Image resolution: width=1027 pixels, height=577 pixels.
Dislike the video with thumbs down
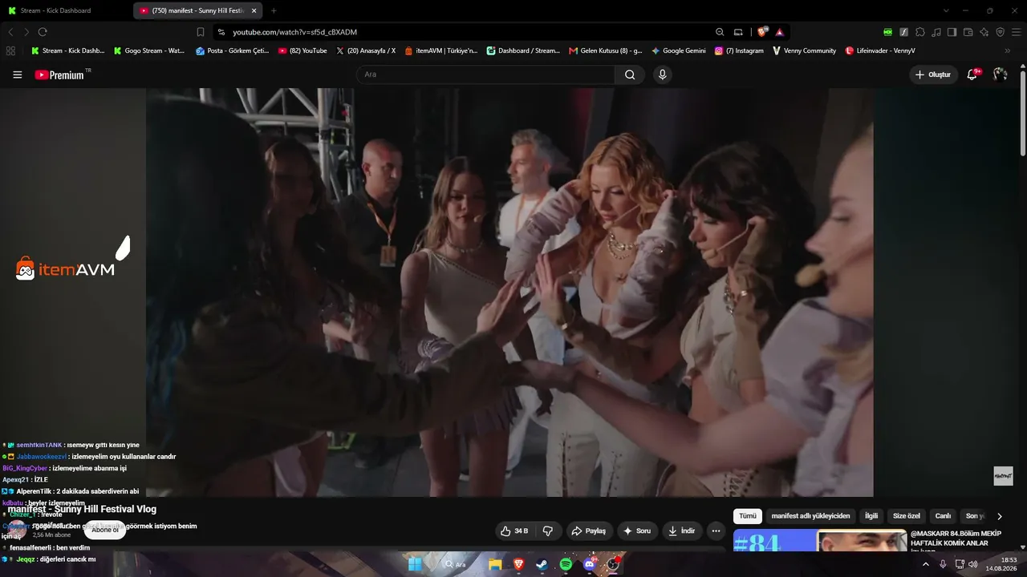(x=548, y=531)
